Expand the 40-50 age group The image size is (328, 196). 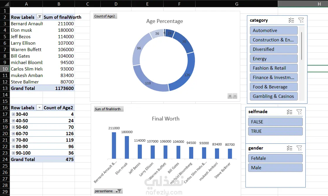click(14, 120)
